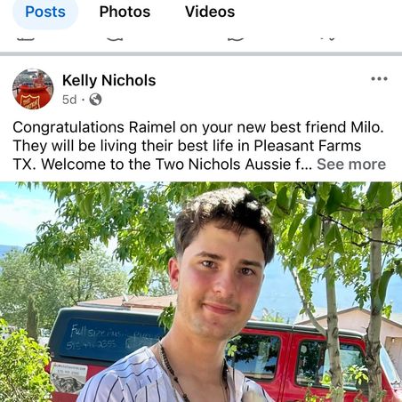
Task: Tap the globe public-audience icon
Action: pos(95,100)
